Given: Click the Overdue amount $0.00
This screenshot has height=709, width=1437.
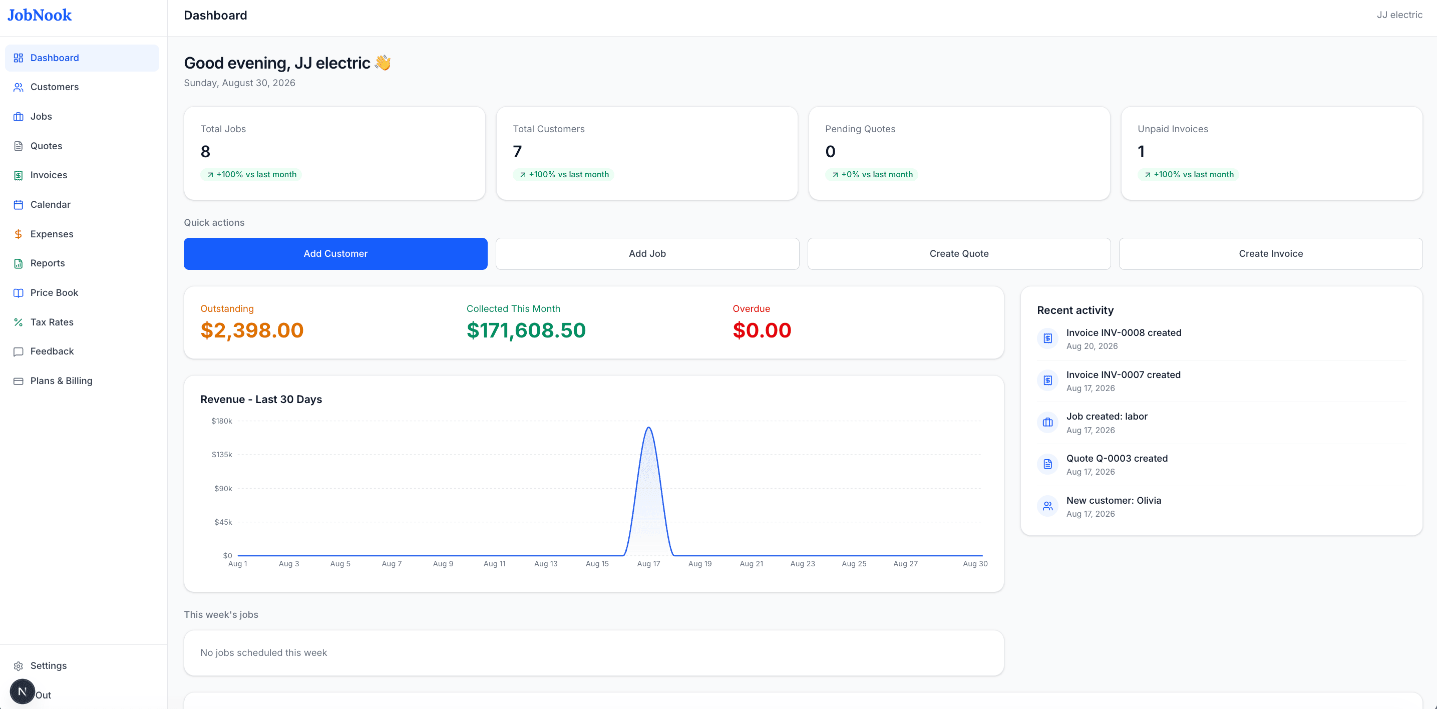Looking at the screenshot, I should [x=762, y=331].
